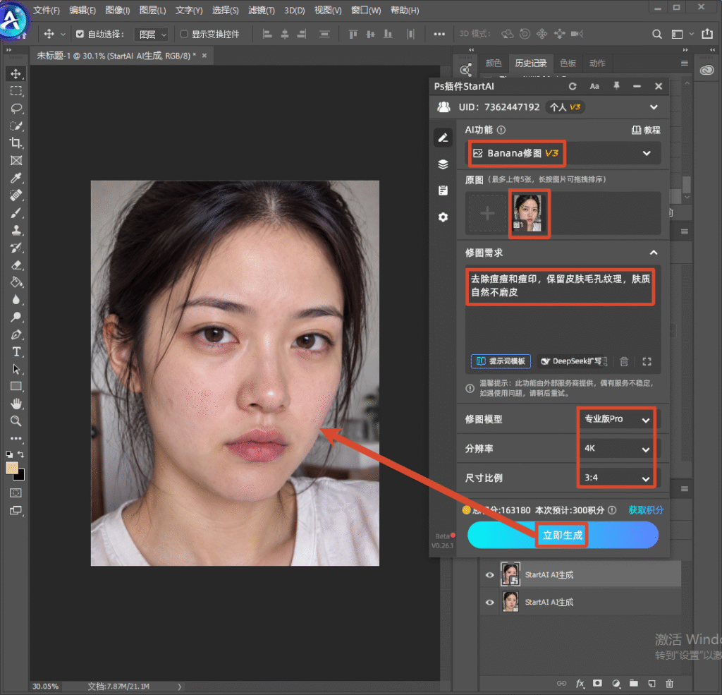
Task: Open the workspace switcher dropdown
Action: coord(682,34)
